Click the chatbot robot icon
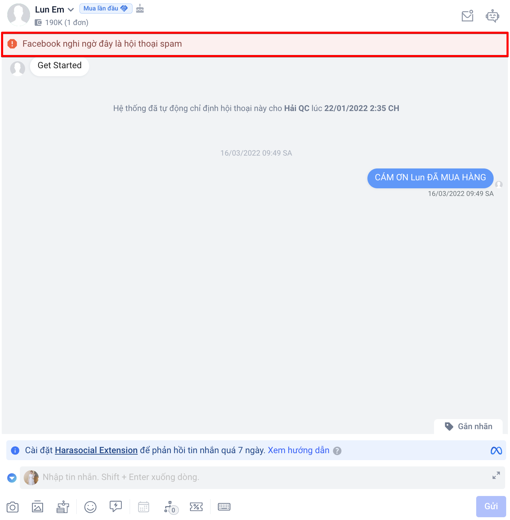 [x=492, y=16]
